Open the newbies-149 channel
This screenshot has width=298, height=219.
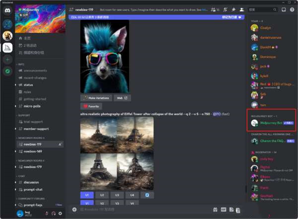(x=40, y=151)
